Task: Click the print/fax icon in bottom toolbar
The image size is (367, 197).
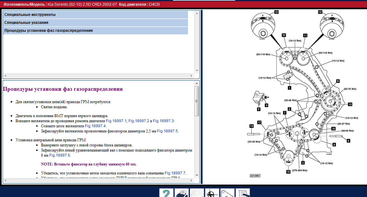Action: [x=182, y=193]
